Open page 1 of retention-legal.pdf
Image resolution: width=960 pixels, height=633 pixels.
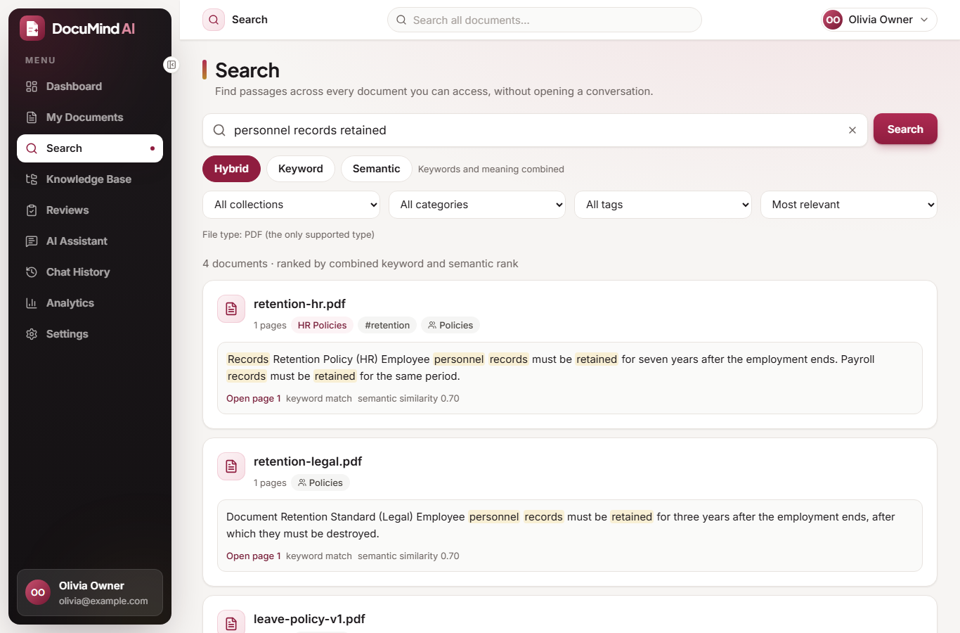click(x=253, y=556)
